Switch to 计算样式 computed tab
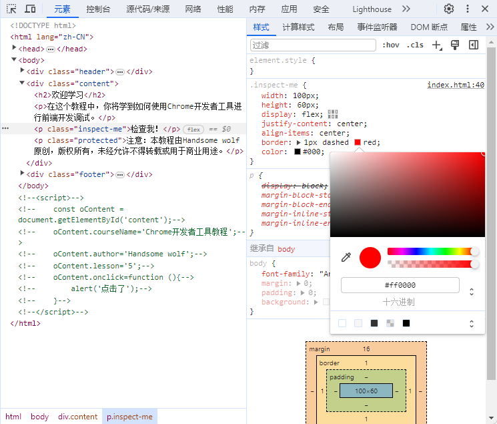The height and width of the screenshot is (424, 497). coord(298,27)
